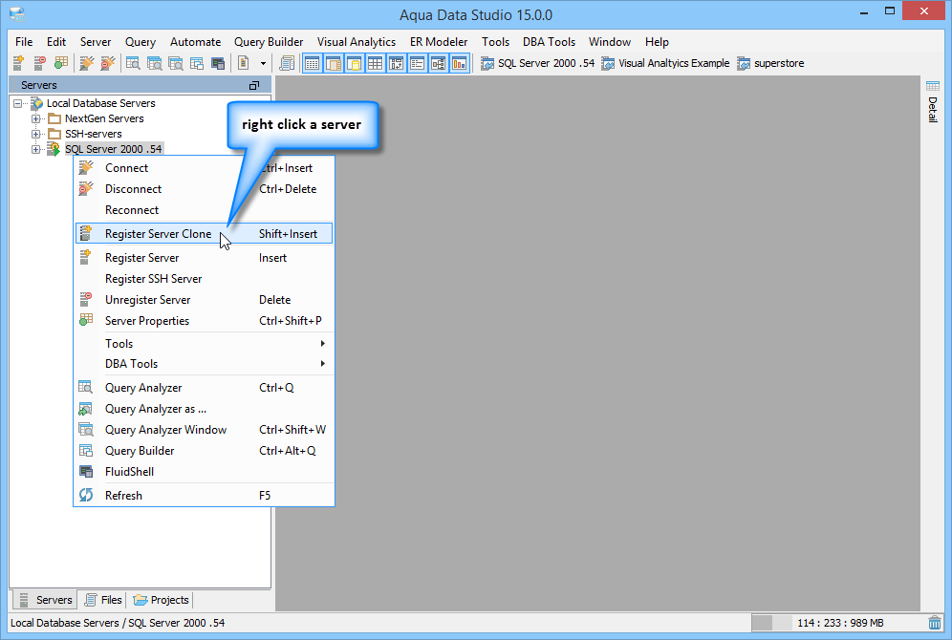Open the Automate menu
This screenshot has width=952, height=640.
(x=196, y=42)
